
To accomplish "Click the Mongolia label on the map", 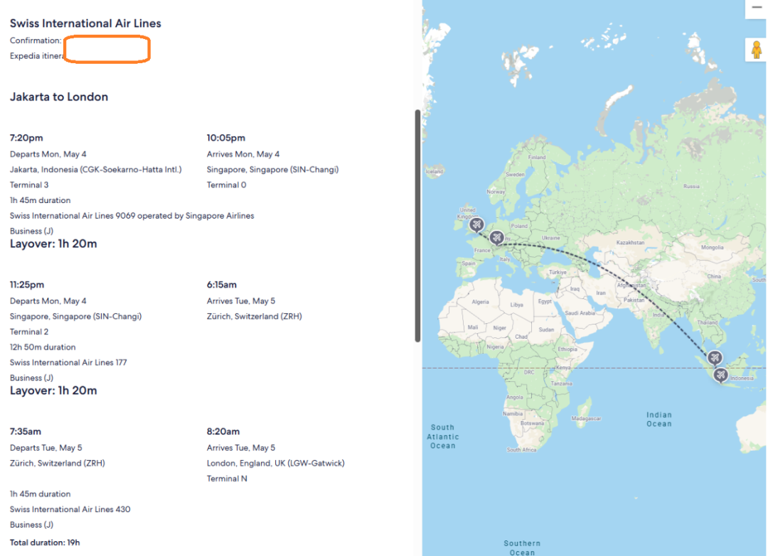I will (x=712, y=247).
